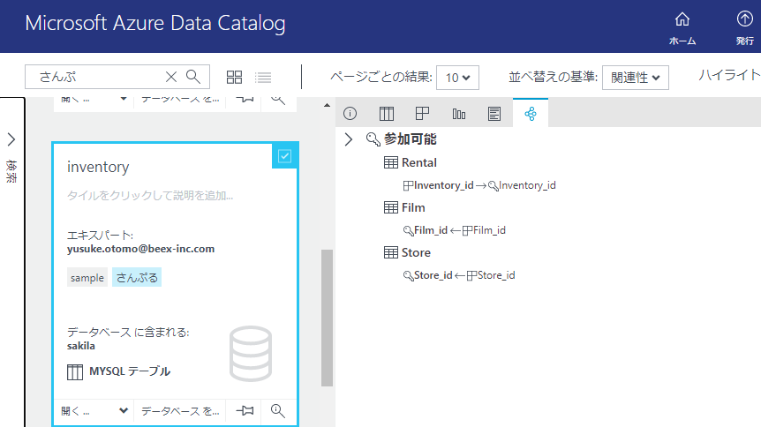Click the Film table icon
This screenshot has width=761, height=427.
(391, 207)
